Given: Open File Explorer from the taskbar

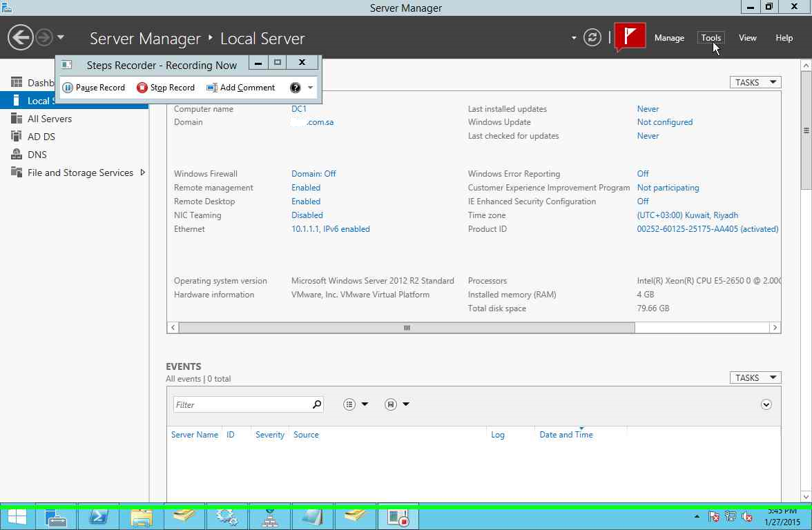Looking at the screenshot, I should 141,517.
